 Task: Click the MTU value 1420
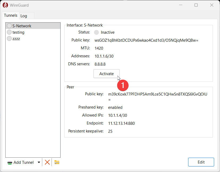click(x=99, y=48)
